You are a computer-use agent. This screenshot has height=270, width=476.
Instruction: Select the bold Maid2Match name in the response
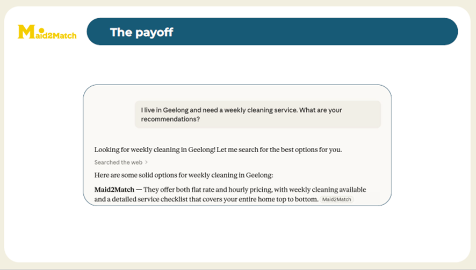pos(114,190)
